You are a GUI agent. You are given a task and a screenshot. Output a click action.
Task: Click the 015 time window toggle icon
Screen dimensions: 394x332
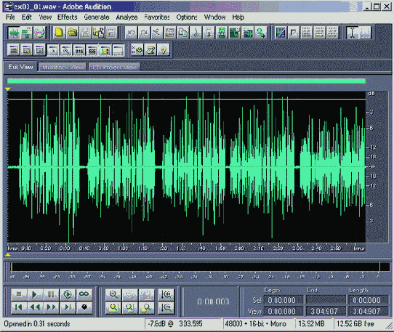pyautogui.click(x=79, y=49)
